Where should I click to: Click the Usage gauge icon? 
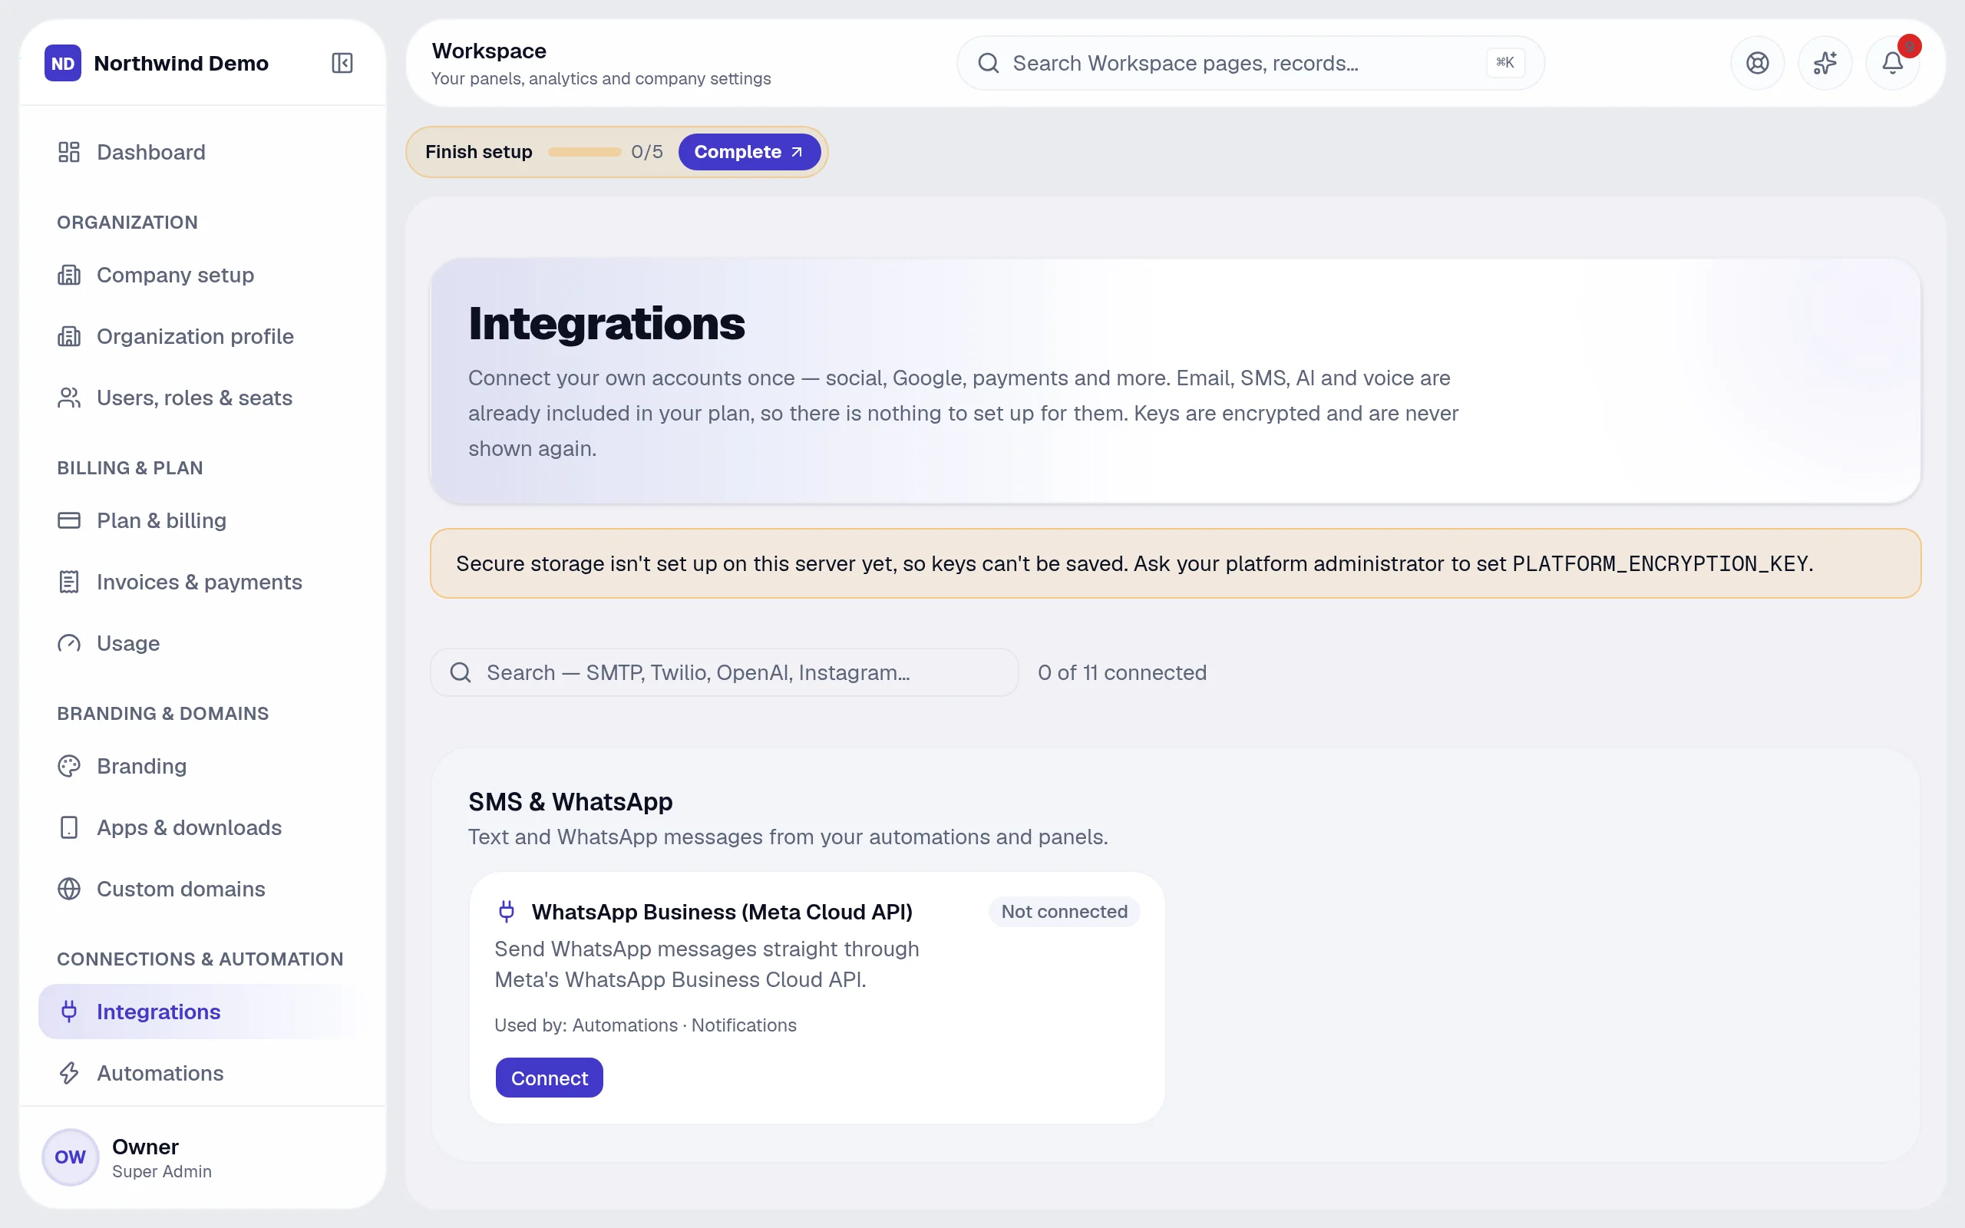pyautogui.click(x=69, y=643)
